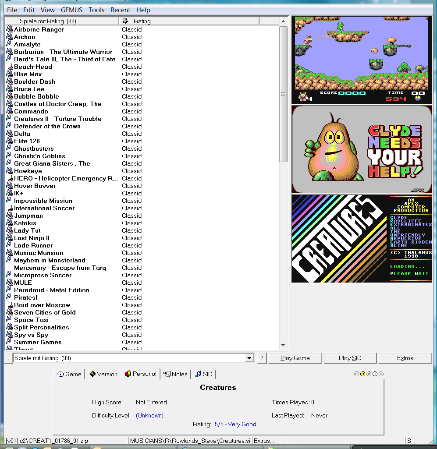Open the Spiele mit Rating view dropdown
This screenshot has width=437, height=449.
point(249,358)
